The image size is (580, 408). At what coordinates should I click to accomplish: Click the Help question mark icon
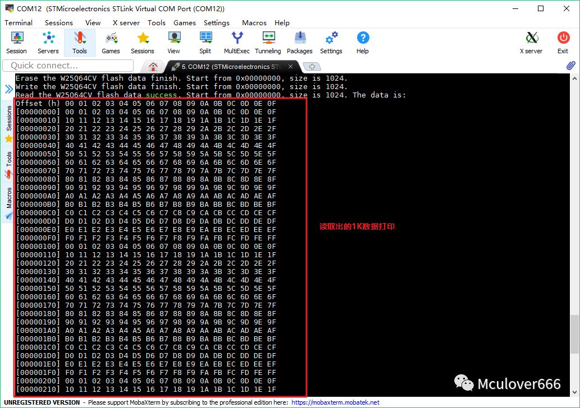pos(363,43)
